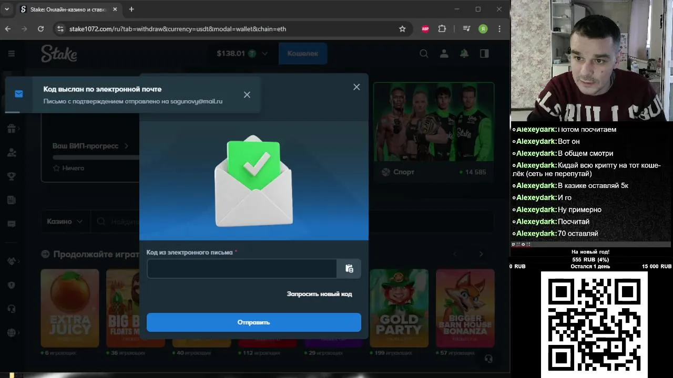Open the trophy sidebar icon
Screen dimensions: 673x378
coord(12,176)
